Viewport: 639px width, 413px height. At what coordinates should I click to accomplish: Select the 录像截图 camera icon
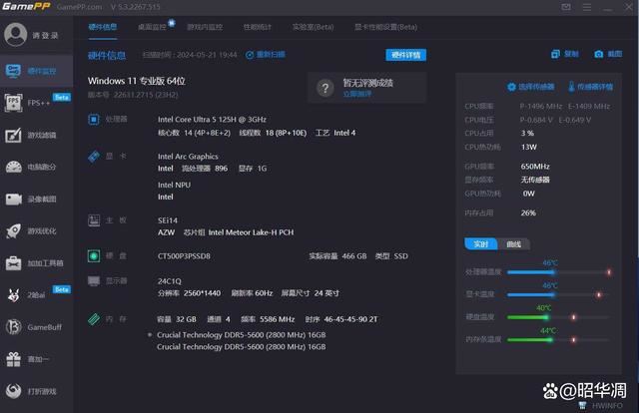pos(16,199)
